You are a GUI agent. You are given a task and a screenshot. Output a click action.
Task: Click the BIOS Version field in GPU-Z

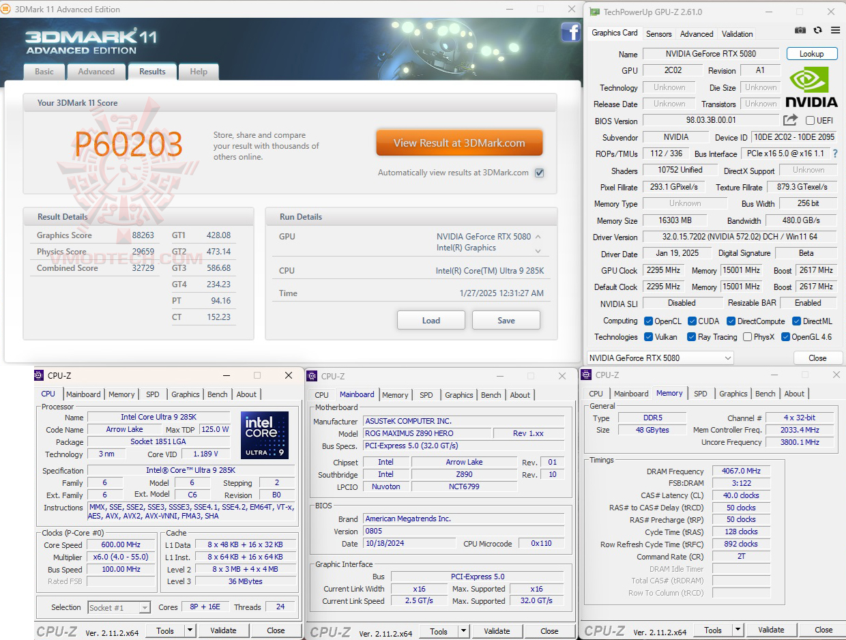pos(710,120)
